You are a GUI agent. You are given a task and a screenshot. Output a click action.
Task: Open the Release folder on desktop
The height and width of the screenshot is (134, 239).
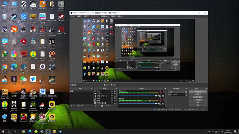tap(24, 105)
